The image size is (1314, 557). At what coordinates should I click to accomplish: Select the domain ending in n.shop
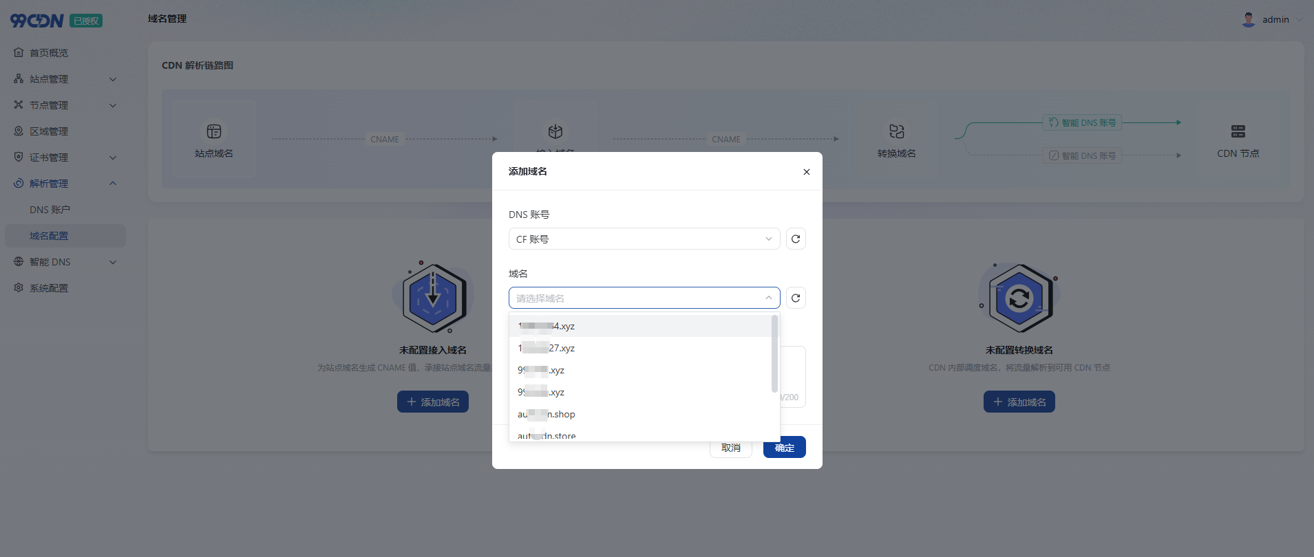tap(547, 414)
